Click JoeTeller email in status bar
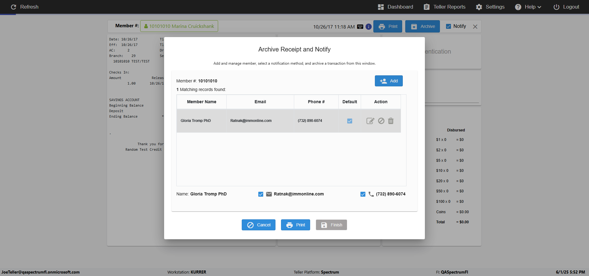 click(40, 272)
